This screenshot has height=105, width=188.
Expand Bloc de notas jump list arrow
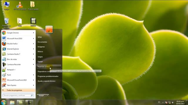[x=33, y=59]
